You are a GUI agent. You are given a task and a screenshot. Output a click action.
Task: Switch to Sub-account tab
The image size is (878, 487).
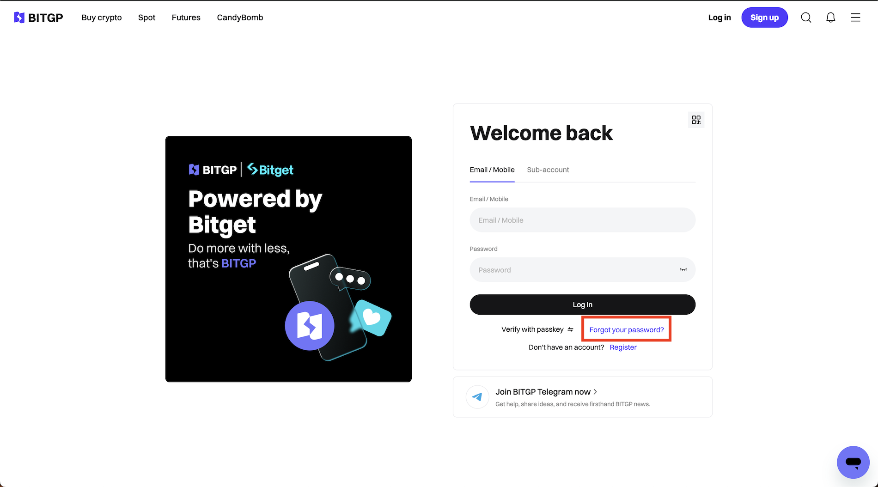[548, 170]
